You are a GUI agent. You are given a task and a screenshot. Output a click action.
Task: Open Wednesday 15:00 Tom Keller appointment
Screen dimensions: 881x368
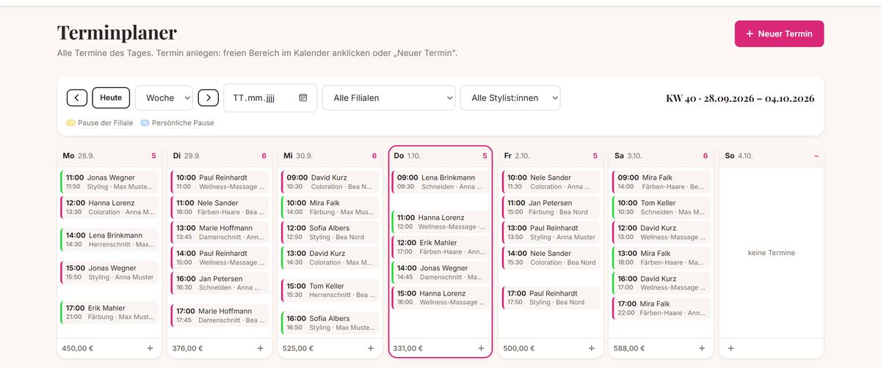(x=330, y=290)
